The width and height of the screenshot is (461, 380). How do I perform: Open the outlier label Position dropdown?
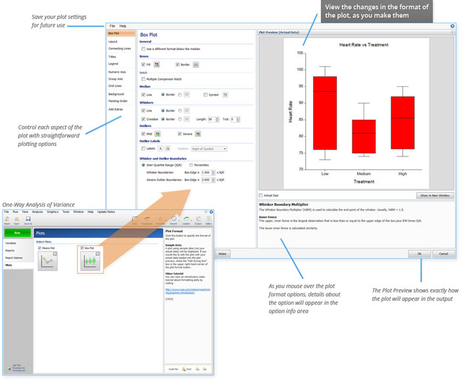pos(210,149)
